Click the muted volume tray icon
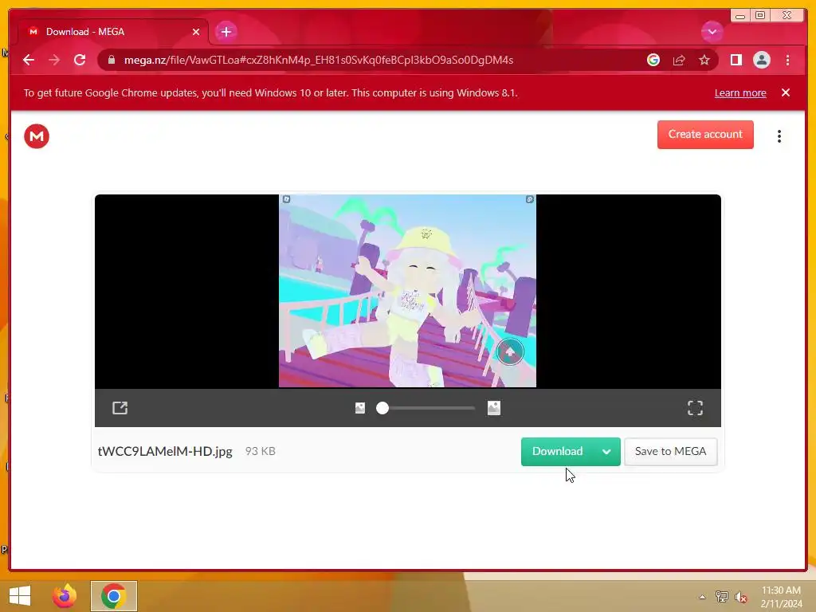Image resolution: width=816 pixels, height=612 pixels. tap(741, 597)
